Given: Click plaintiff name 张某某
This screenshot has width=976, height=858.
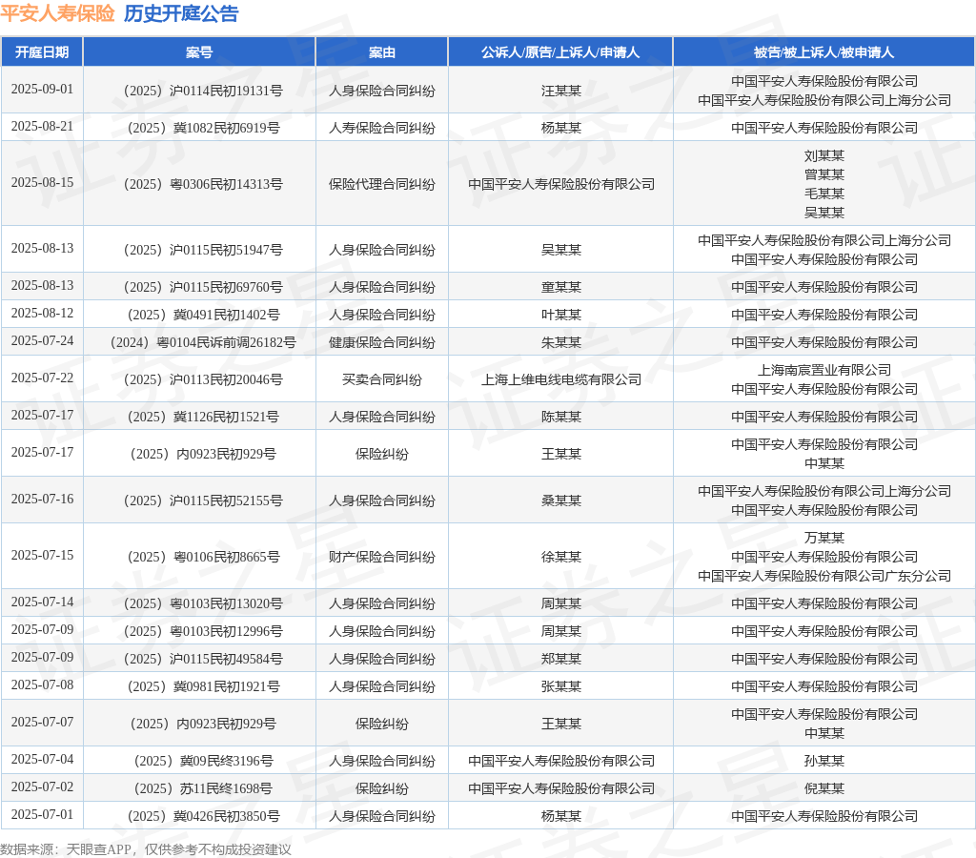Looking at the screenshot, I should 560,686.
